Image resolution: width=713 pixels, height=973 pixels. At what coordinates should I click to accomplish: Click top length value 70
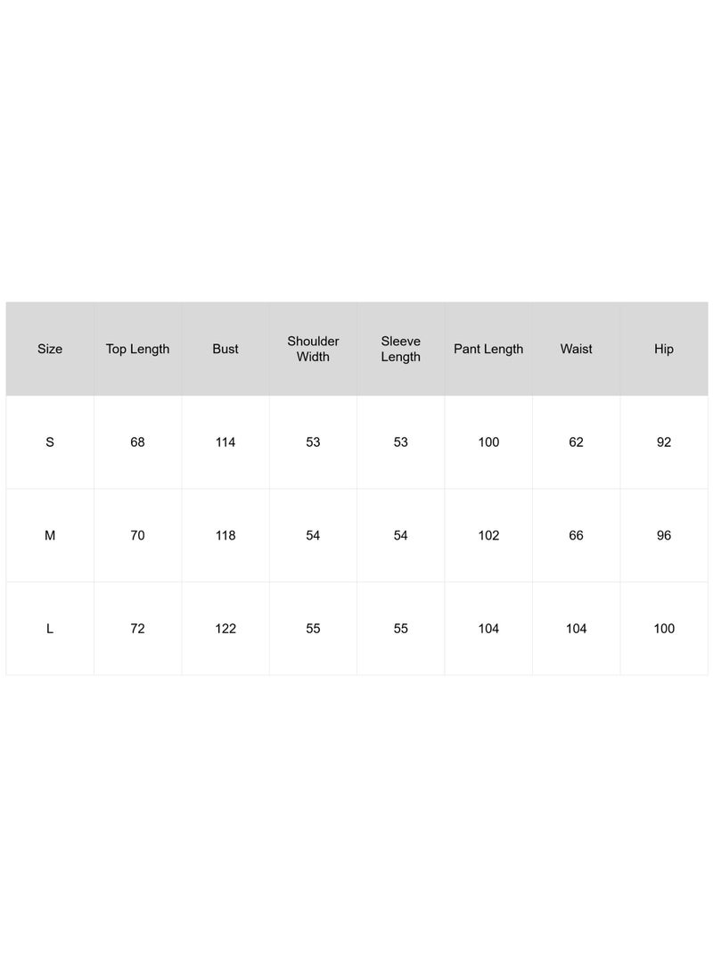(x=137, y=535)
